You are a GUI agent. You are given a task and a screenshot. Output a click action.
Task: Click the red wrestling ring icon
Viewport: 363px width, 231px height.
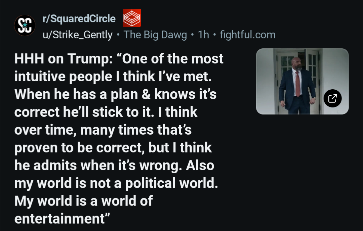click(x=132, y=18)
